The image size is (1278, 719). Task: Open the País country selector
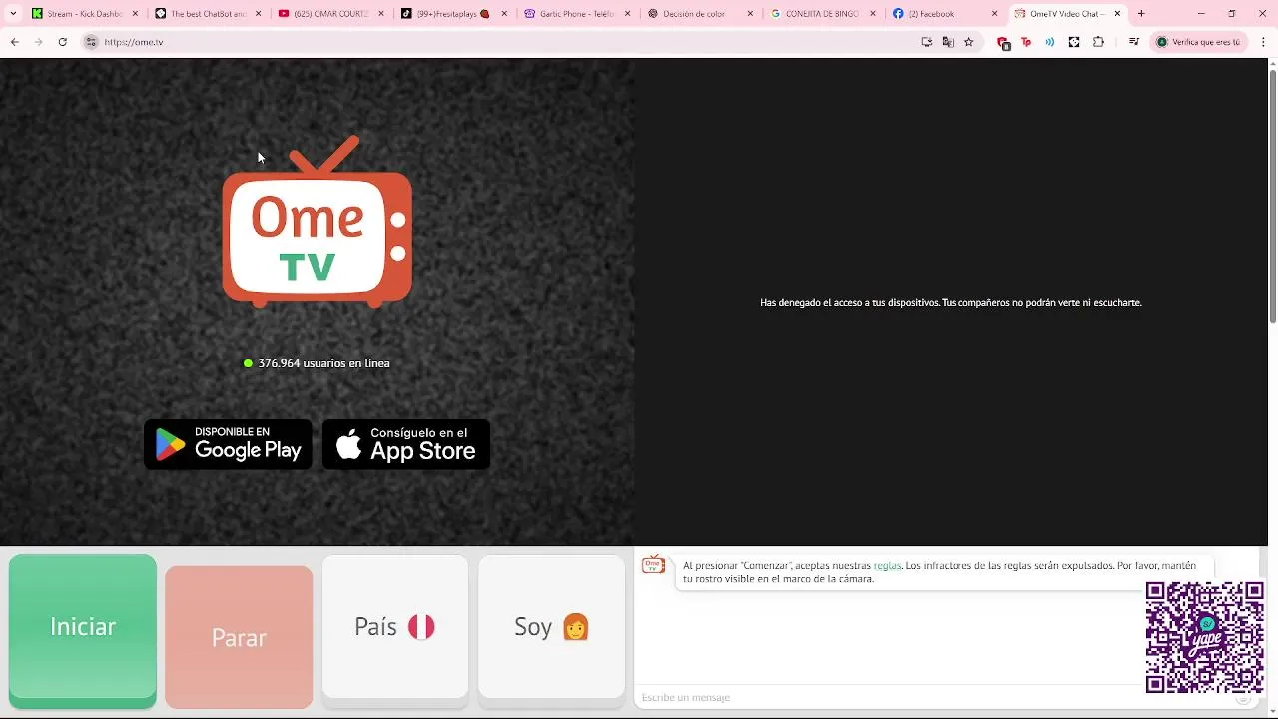(395, 626)
